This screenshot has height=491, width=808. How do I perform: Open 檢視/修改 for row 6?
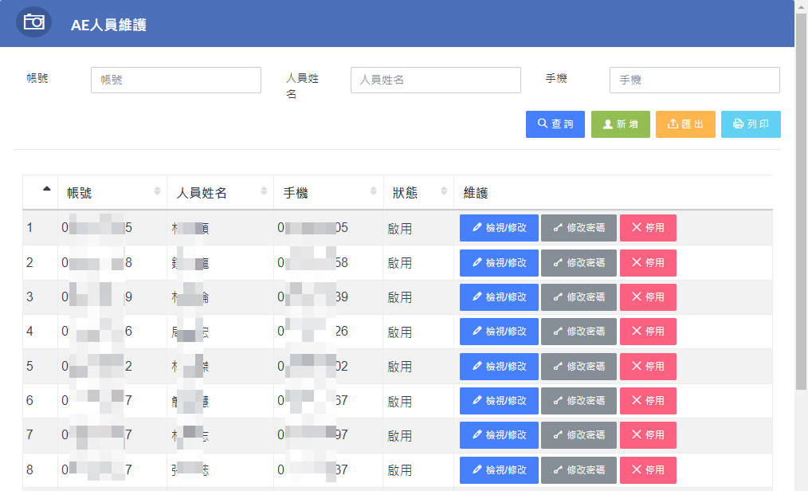pyautogui.click(x=499, y=401)
